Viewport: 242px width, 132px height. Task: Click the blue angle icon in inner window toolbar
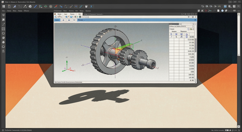point(55,17)
